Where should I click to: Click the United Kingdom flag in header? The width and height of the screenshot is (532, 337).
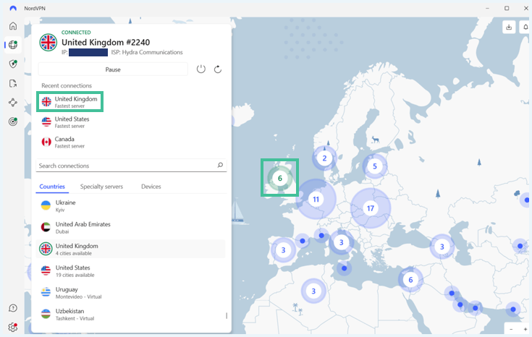[48, 43]
